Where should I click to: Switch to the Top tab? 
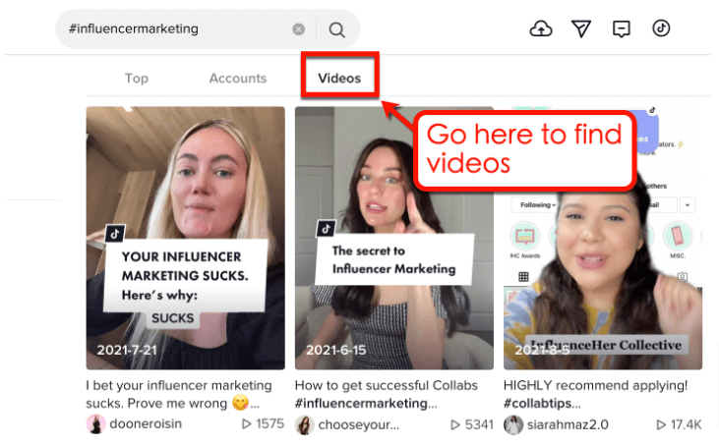pyautogui.click(x=136, y=79)
